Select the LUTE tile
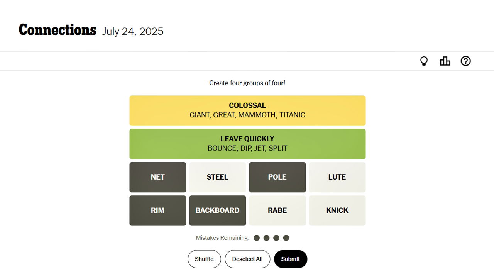The height and width of the screenshot is (278, 494). 337,177
